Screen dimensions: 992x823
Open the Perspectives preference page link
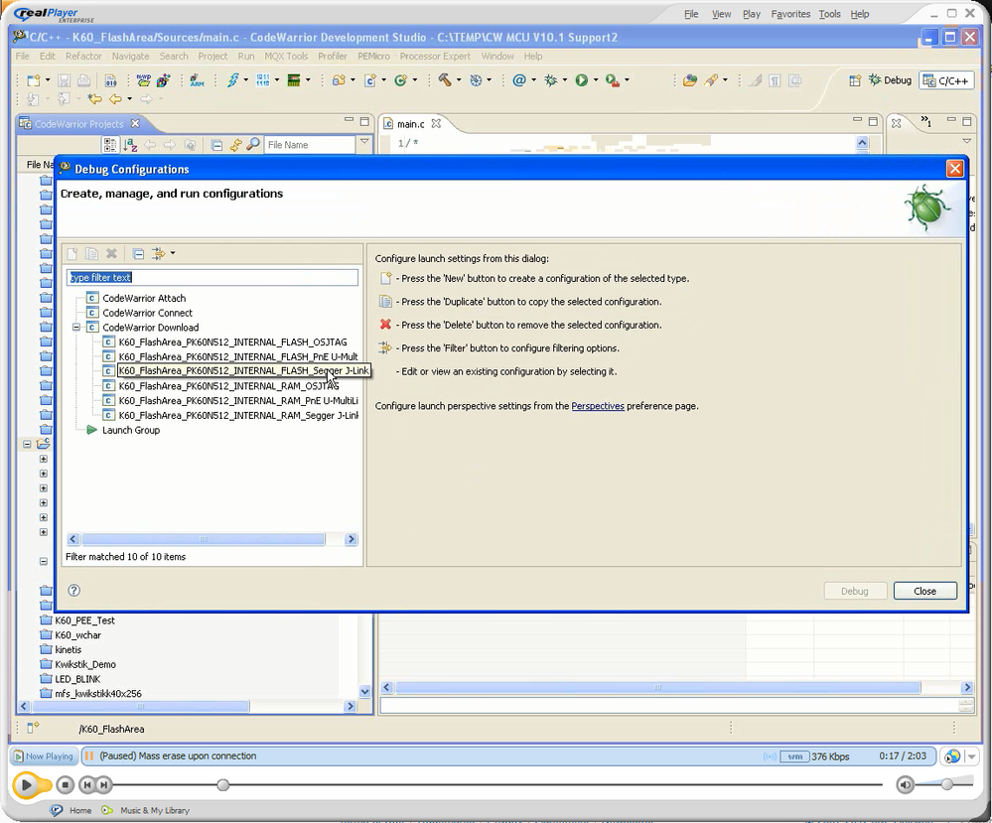coord(598,406)
